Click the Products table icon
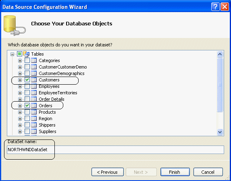This screenshot has height=181, width=231. click(34, 112)
